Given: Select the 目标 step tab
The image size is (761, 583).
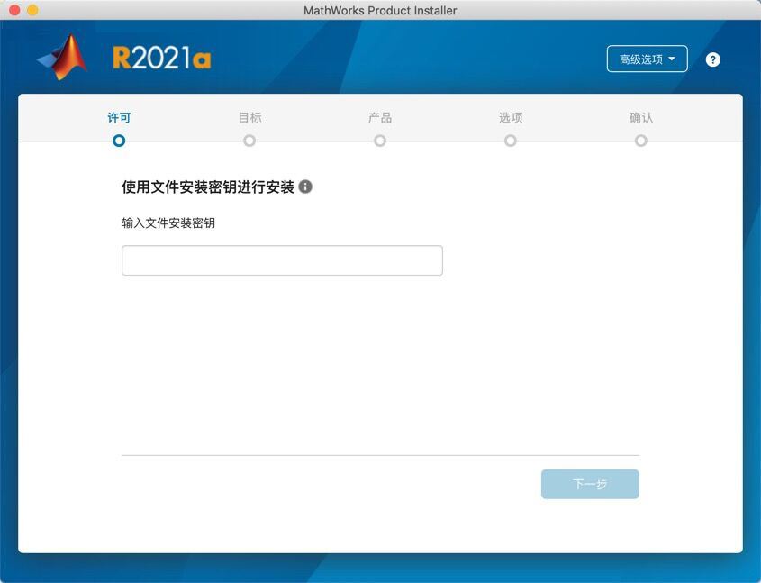Looking at the screenshot, I should pyautogui.click(x=249, y=117).
